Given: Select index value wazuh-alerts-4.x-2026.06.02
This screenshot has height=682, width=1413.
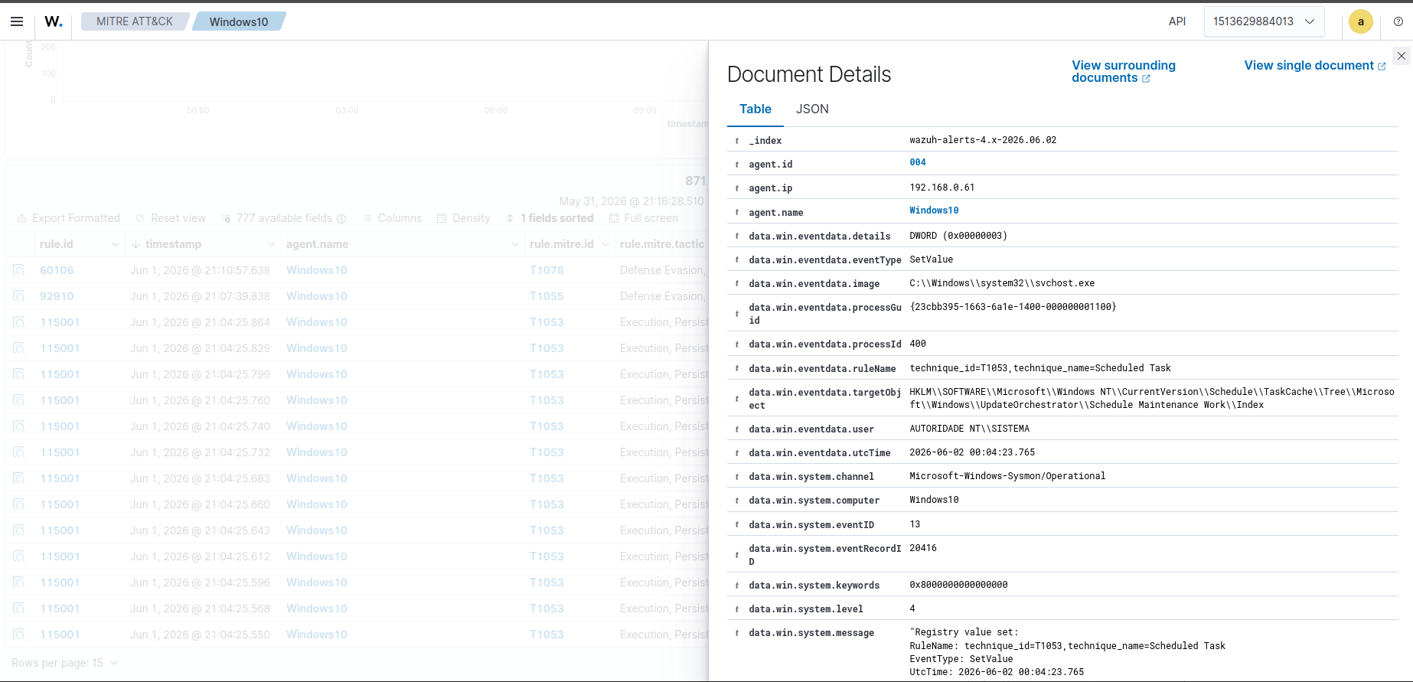Looking at the screenshot, I should tap(983, 140).
